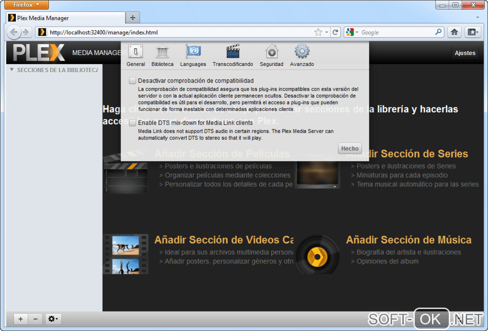Screen dimensions: 488x331
Task: Click the music vinyl record icon
Action: (x=317, y=255)
